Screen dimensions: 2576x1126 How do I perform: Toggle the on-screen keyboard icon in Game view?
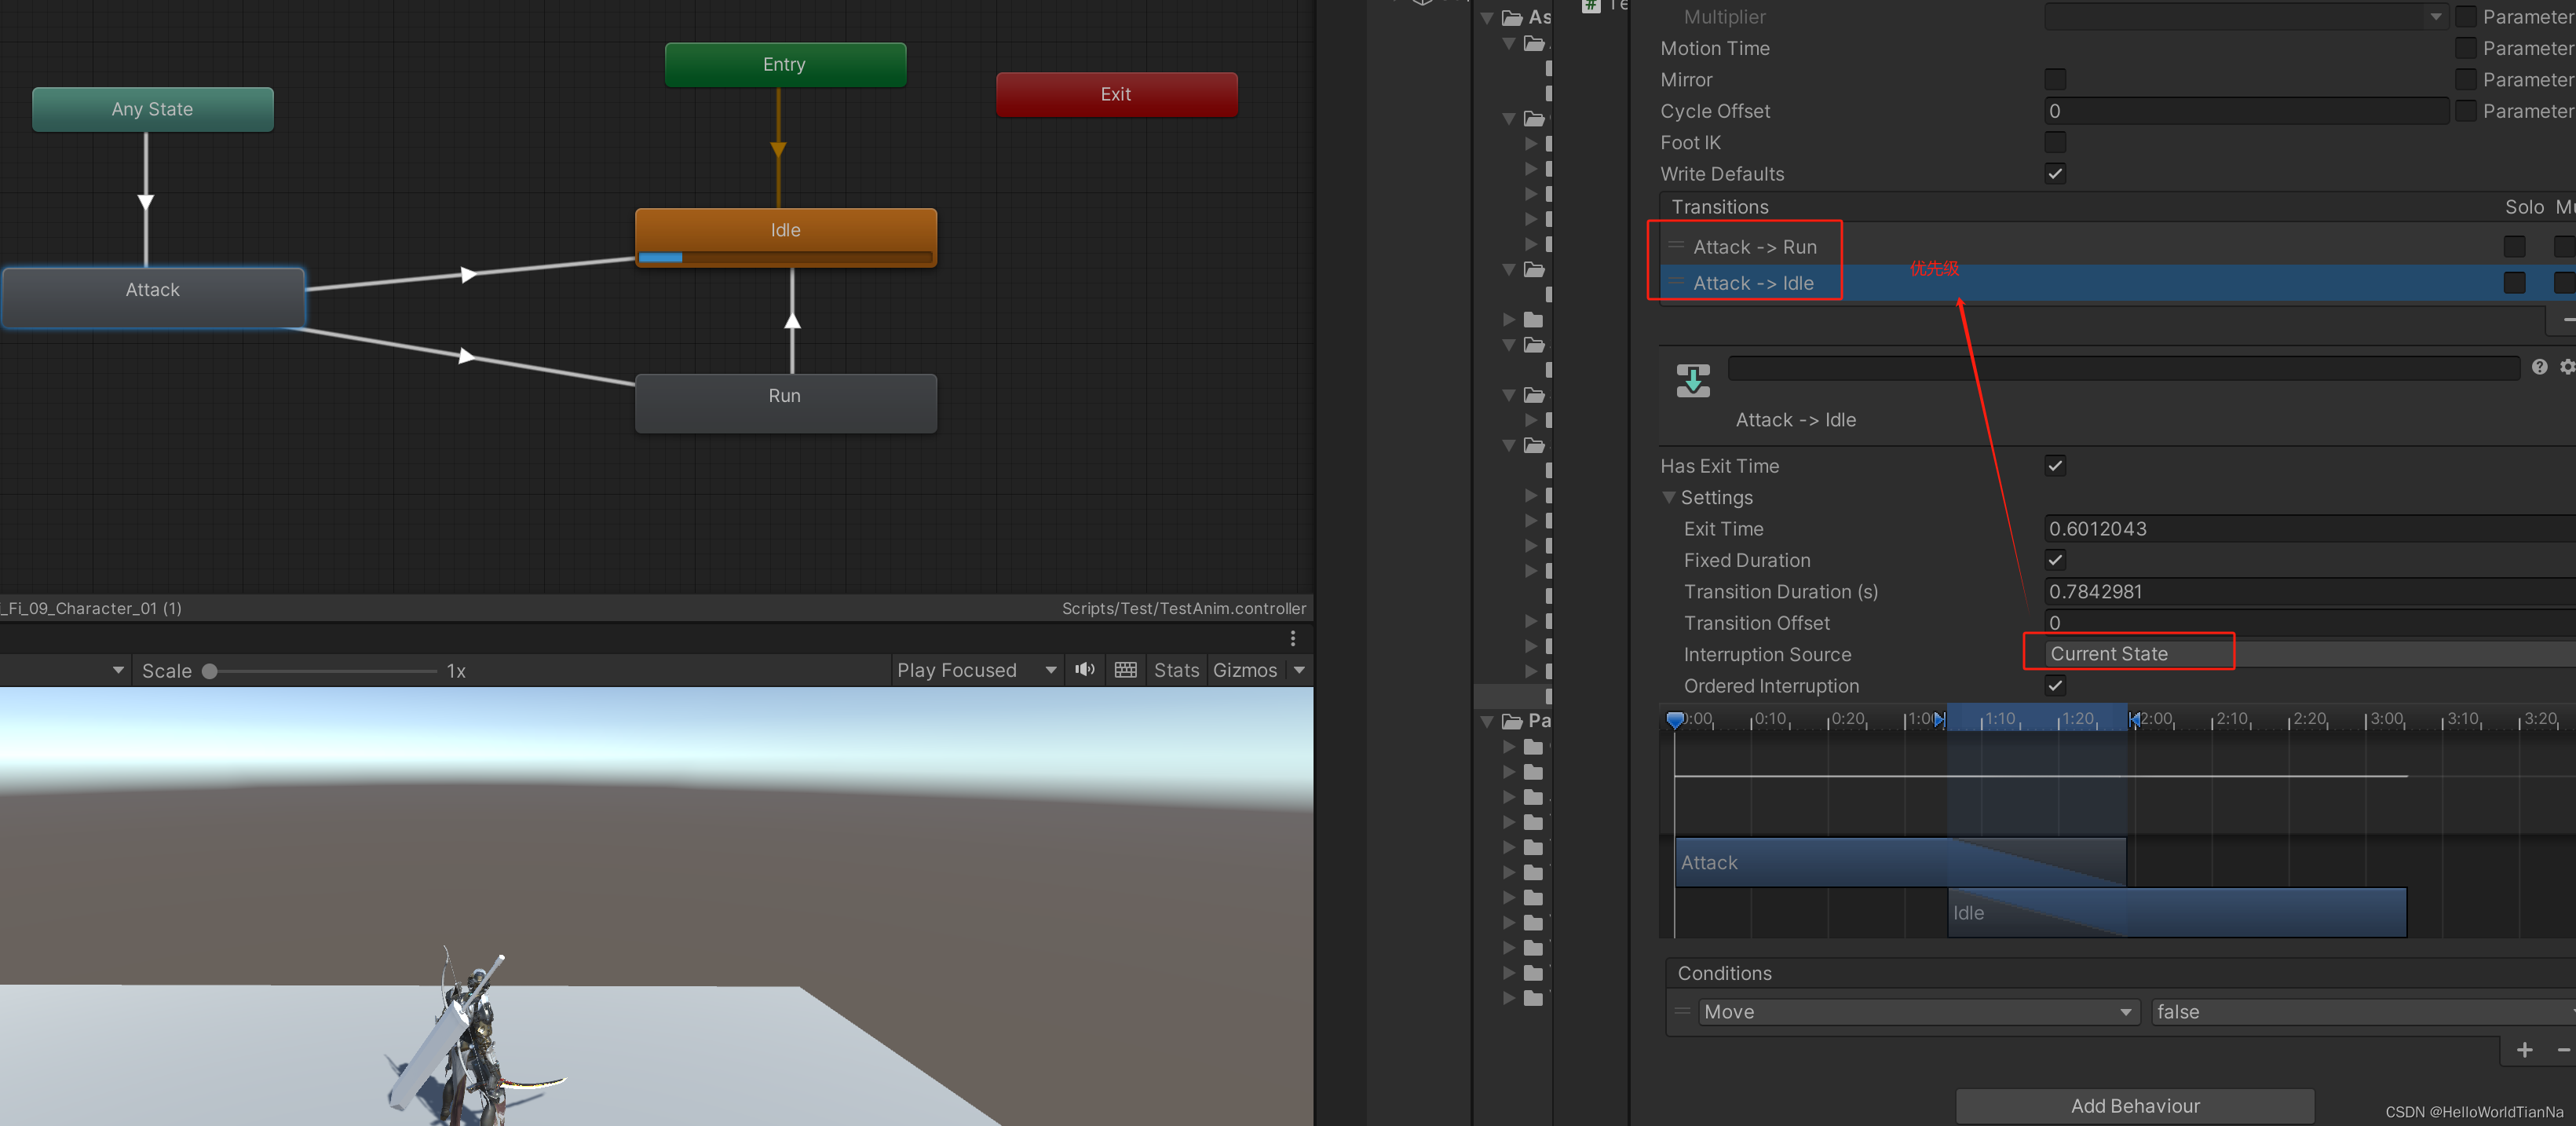click(1125, 670)
